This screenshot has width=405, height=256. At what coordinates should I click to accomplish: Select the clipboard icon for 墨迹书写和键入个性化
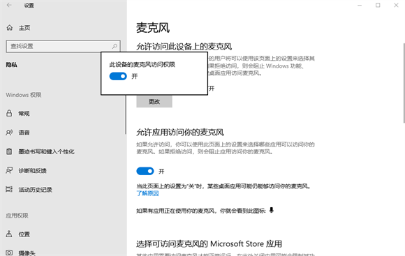click(x=9, y=151)
